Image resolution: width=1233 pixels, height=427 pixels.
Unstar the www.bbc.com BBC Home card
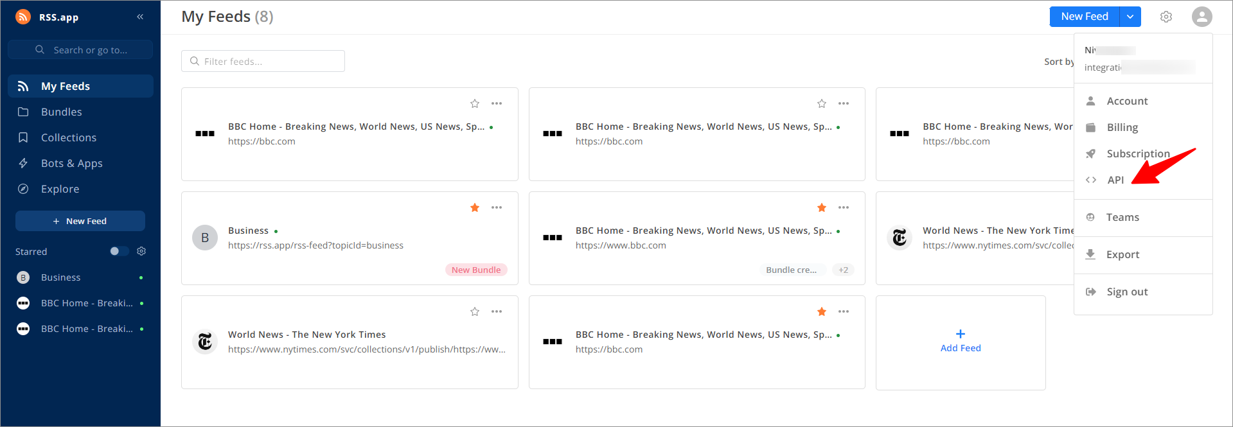822,207
